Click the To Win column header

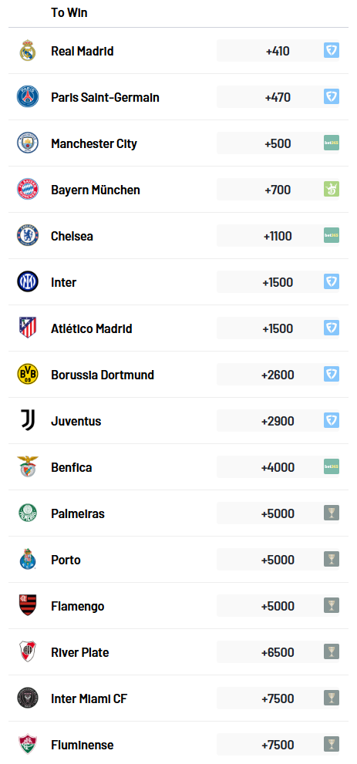[x=69, y=12]
